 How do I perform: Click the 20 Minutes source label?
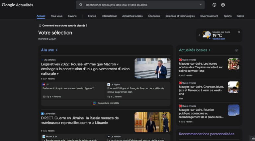point(50,60)
